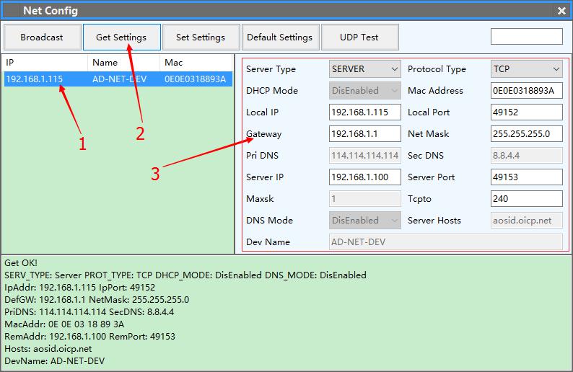Focus the Local IP input field
This screenshot has width=573, height=372.
click(x=364, y=112)
